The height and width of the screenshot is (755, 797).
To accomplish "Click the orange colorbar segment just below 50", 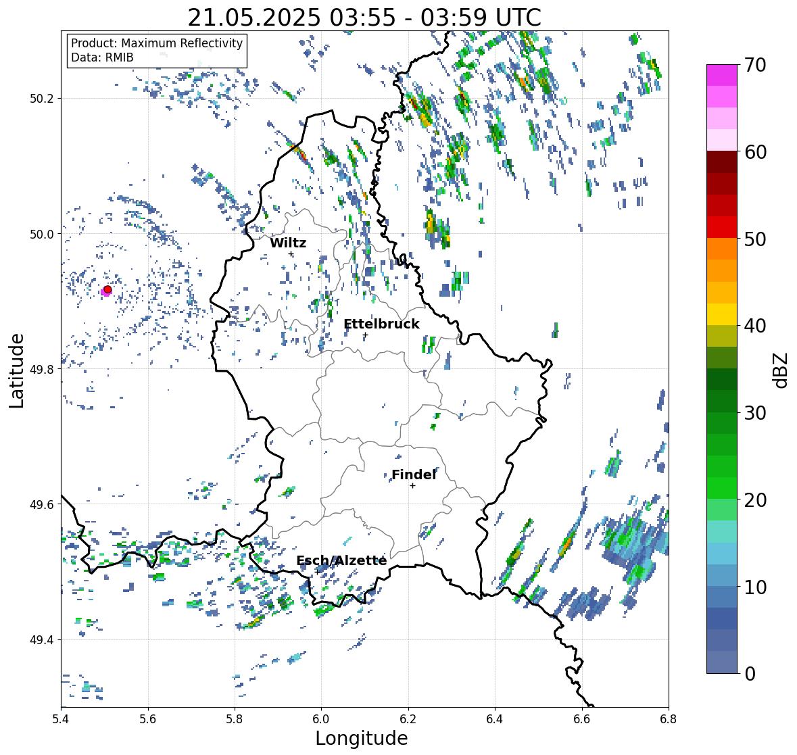I will click(x=722, y=249).
